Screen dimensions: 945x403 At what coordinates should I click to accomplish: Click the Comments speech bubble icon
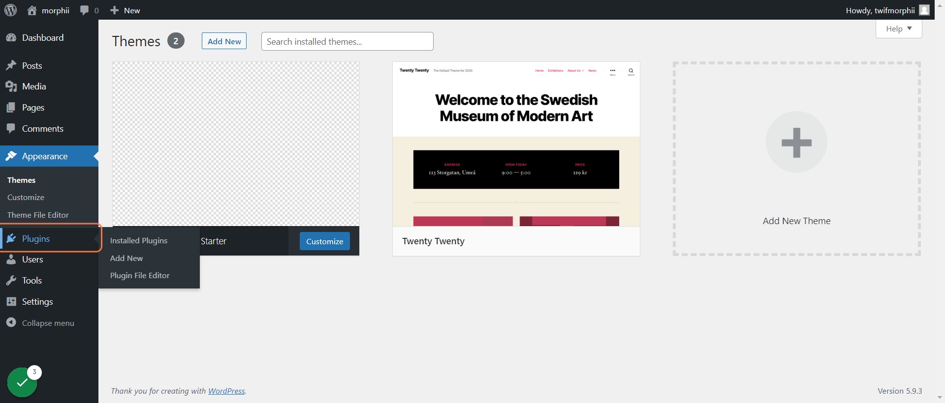coord(11,129)
